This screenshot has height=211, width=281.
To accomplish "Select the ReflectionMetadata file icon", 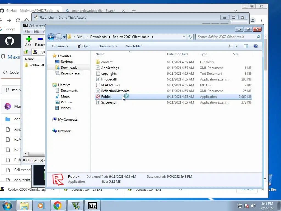I will [98, 91].
